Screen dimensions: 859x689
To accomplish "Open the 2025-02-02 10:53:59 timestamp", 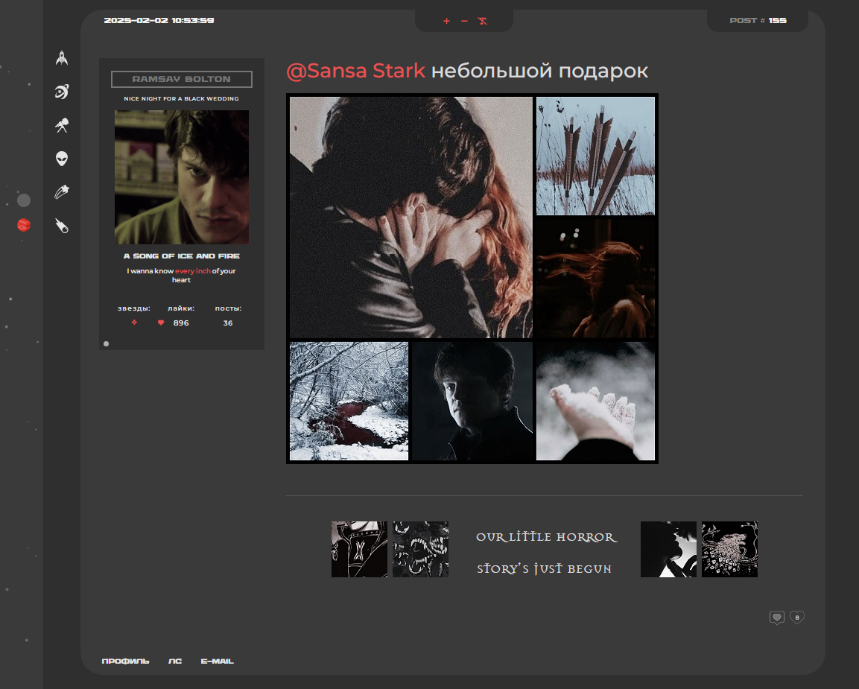I will point(159,20).
